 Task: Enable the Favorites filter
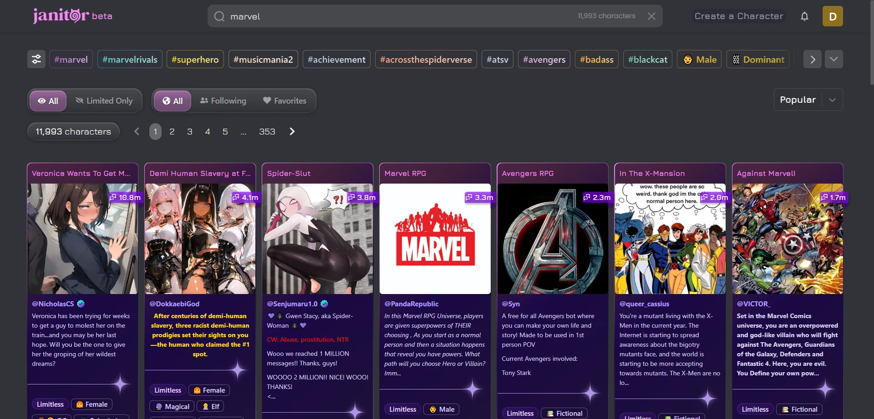point(285,101)
